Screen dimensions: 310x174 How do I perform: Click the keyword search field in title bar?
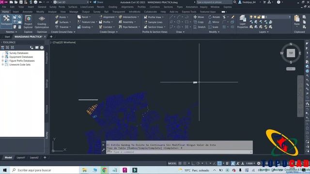pos(214,2)
